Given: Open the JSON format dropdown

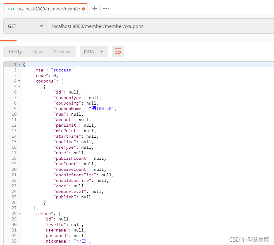Looking at the screenshot, I should coord(94,52).
